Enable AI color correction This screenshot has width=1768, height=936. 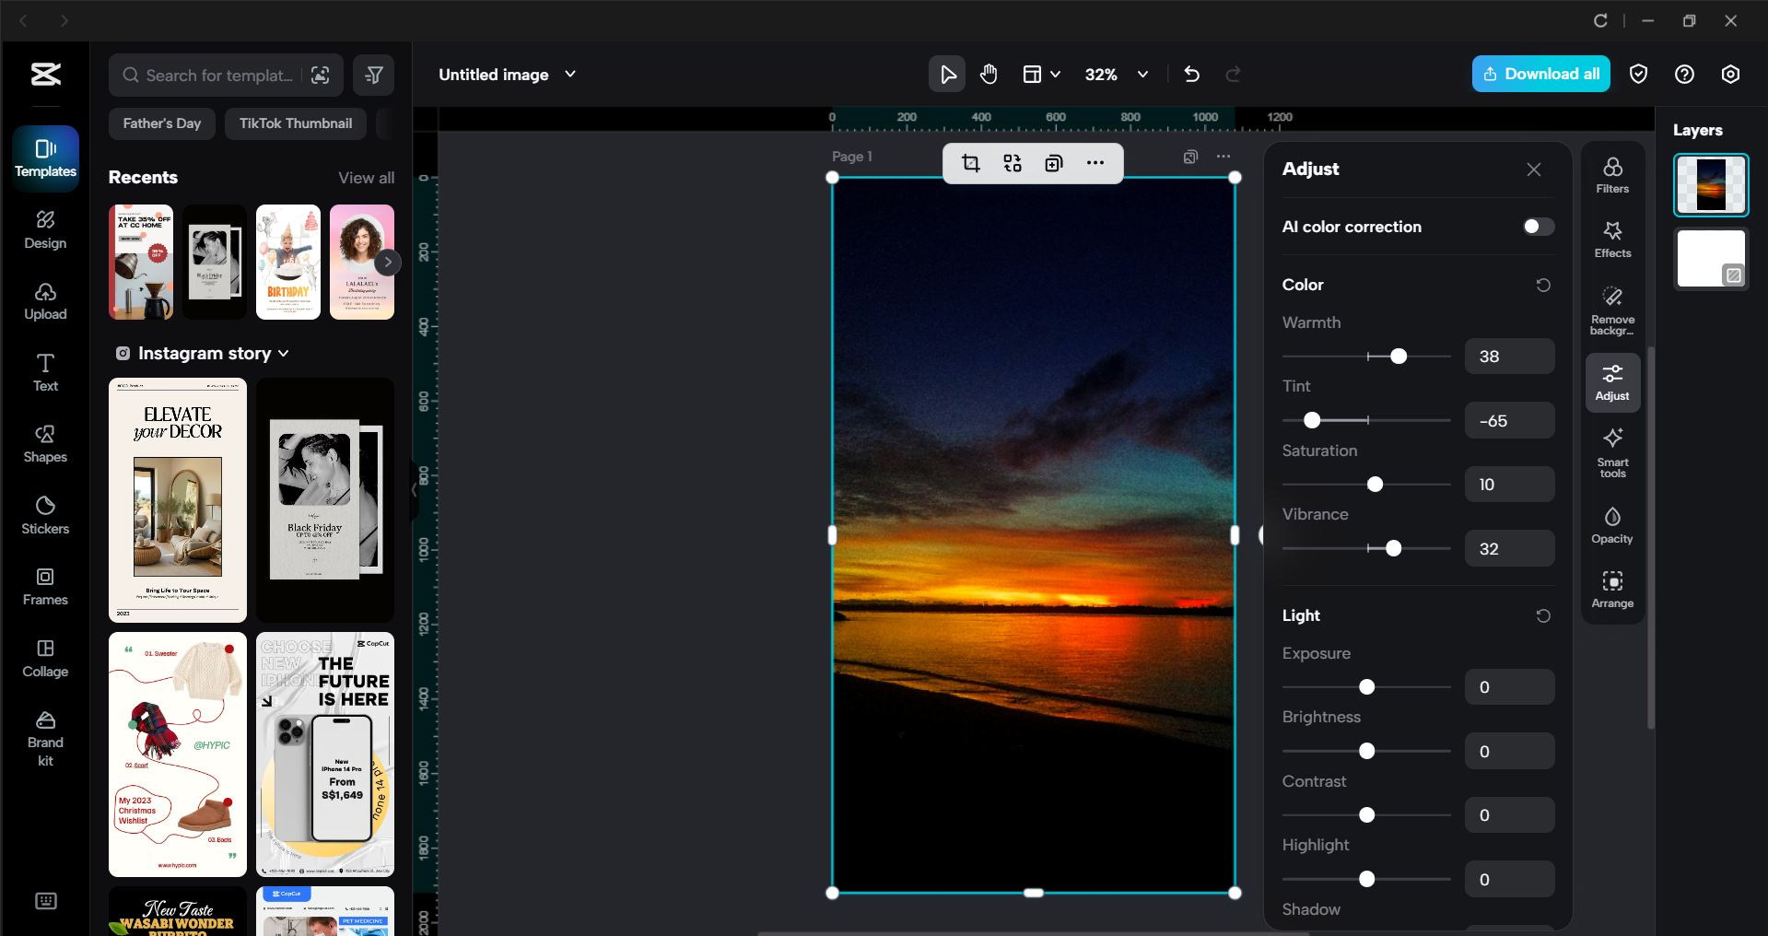click(1537, 227)
